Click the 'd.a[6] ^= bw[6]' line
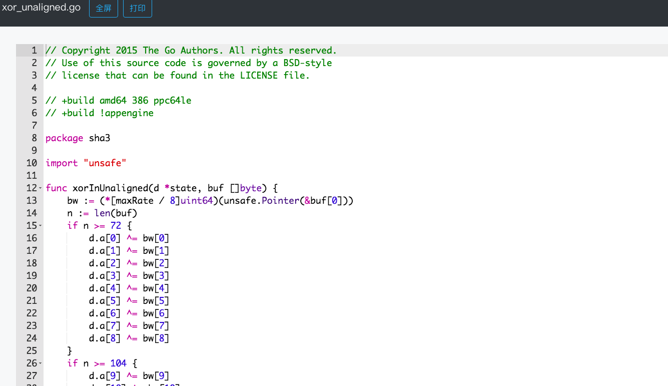Viewport: 668px width, 386px height. coord(129,313)
